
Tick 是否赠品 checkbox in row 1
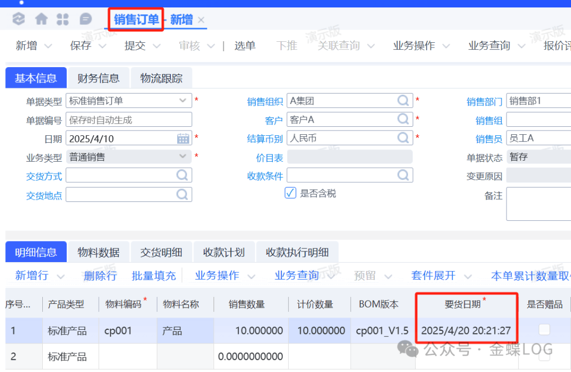click(x=544, y=330)
